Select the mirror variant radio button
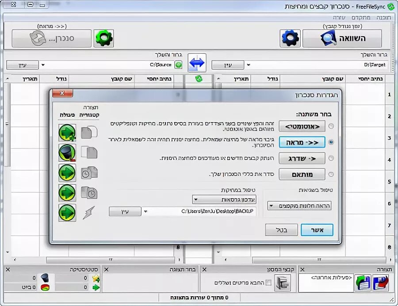 [331, 142]
